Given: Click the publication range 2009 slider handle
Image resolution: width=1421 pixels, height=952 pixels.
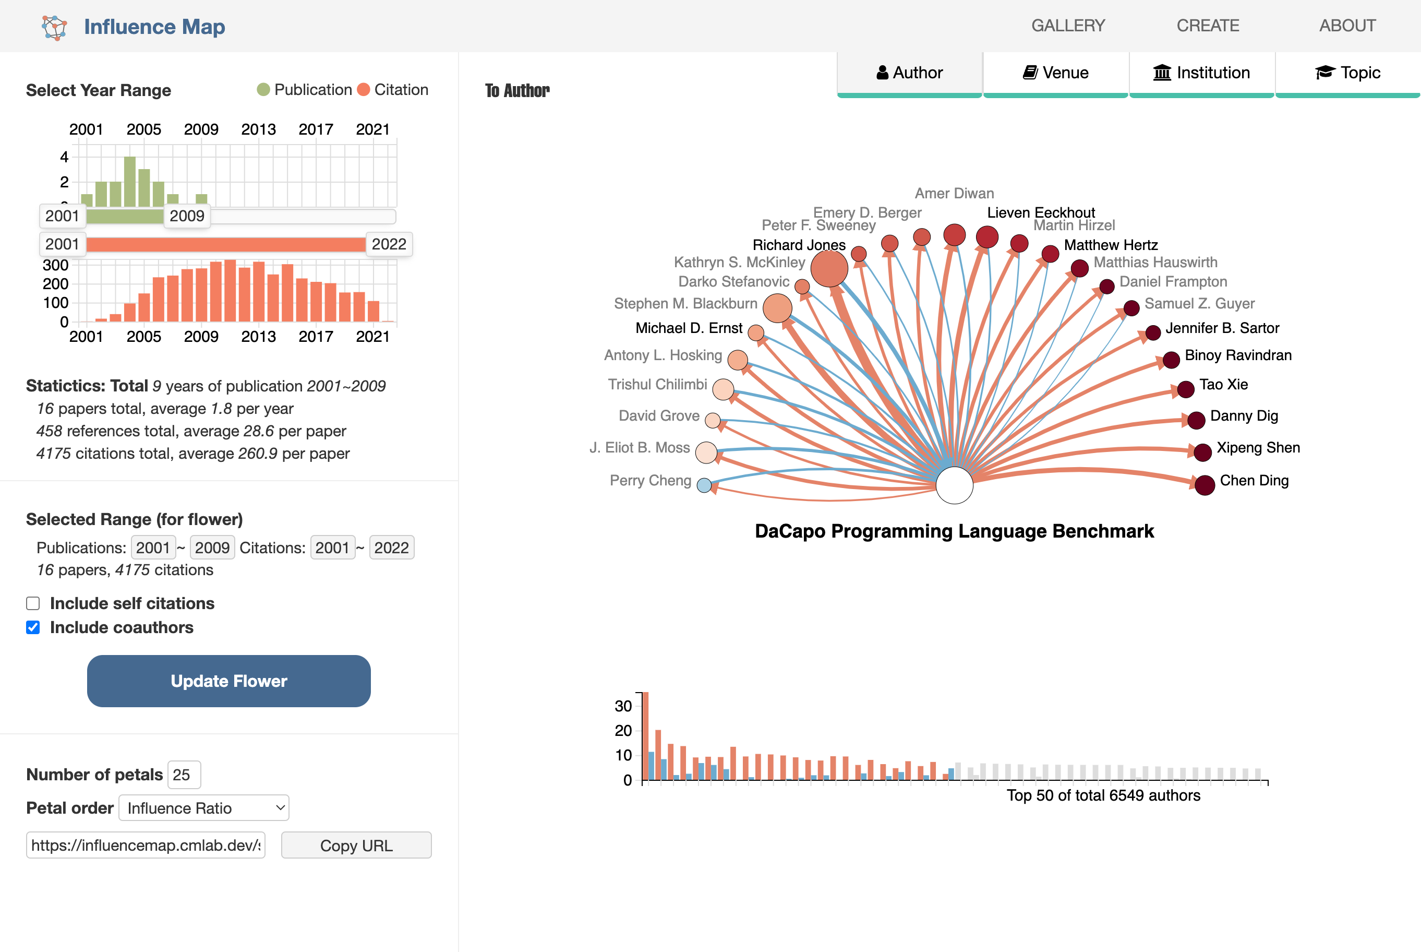Looking at the screenshot, I should tap(187, 216).
